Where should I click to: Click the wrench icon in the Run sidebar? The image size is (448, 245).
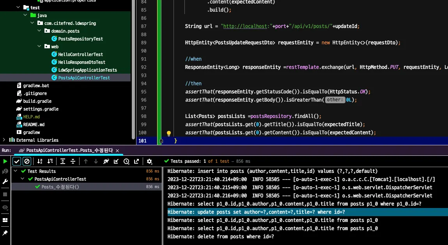[x=5, y=182]
